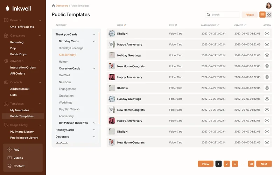Click eye icon on seventh row Holiday Greetings
280x175 pixels.
coord(267,99)
